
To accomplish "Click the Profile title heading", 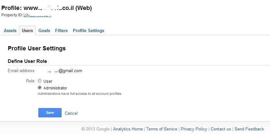I will (x=47, y=8).
